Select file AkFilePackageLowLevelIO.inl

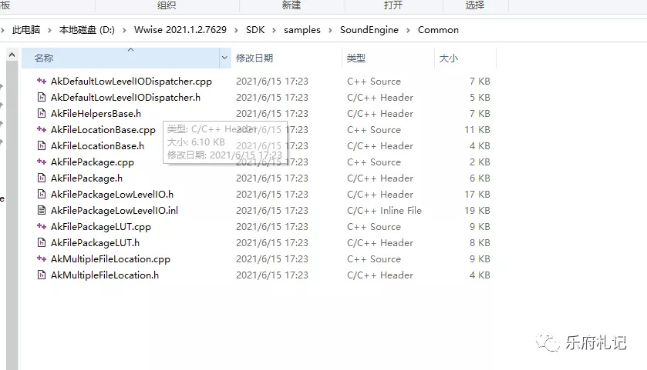(114, 211)
